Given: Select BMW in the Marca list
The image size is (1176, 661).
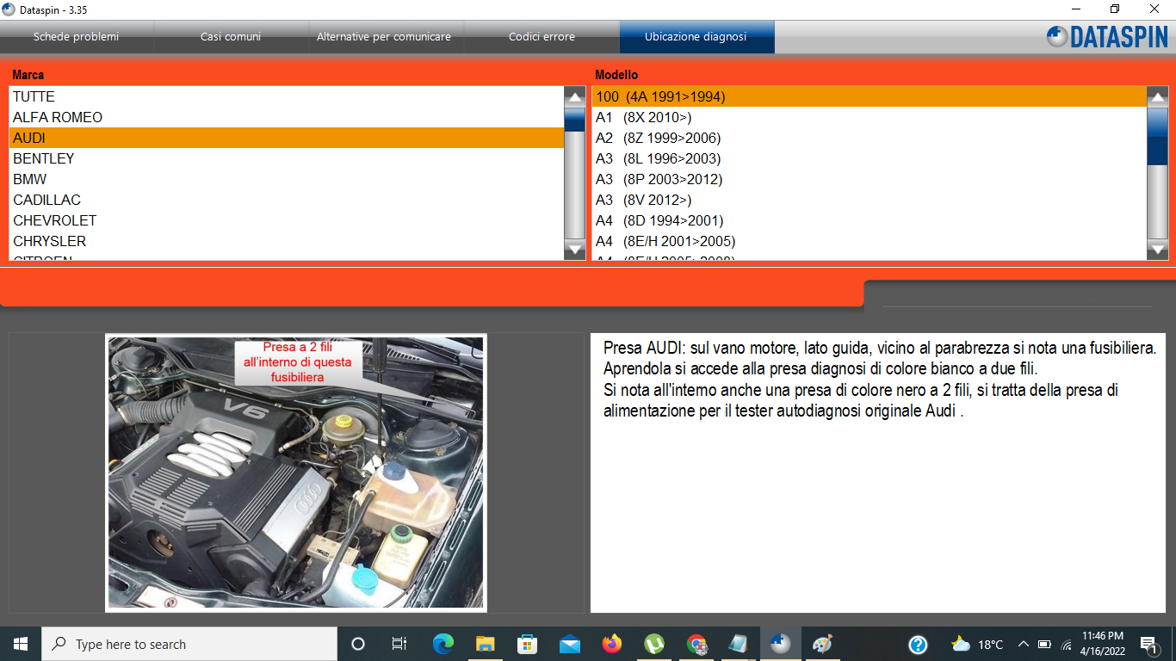Looking at the screenshot, I should pyautogui.click(x=30, y=179).
